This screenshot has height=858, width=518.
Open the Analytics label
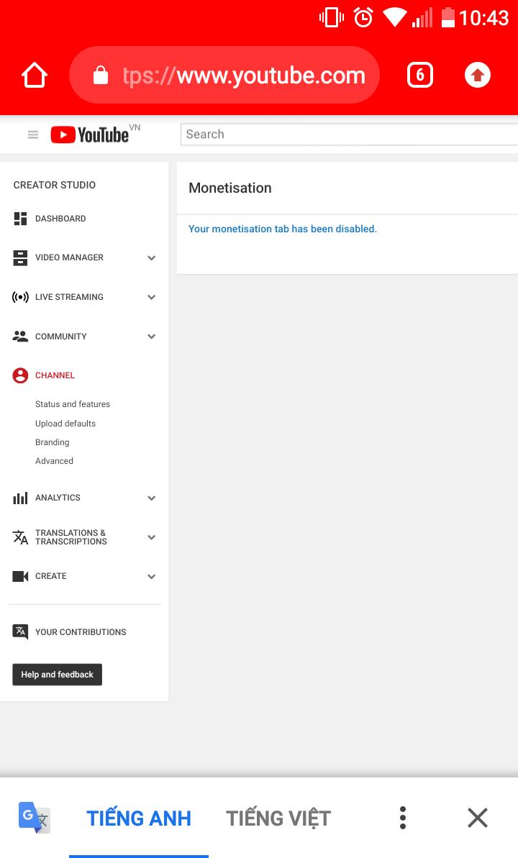click(x=58, y=498)
